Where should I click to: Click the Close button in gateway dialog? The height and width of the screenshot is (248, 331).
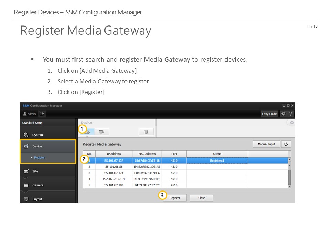(x=202, y=198)
